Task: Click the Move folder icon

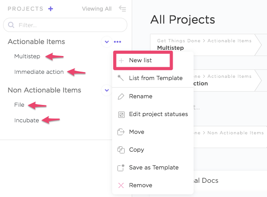Action: coord(121,132)
